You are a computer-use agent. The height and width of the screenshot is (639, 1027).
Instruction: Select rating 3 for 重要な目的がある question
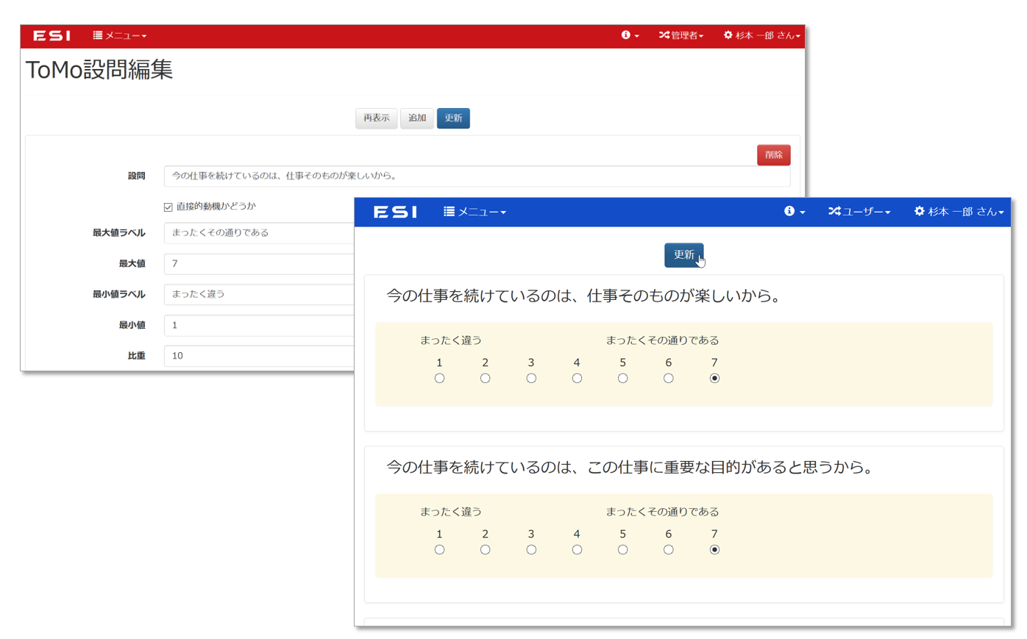tap(531, 550)
